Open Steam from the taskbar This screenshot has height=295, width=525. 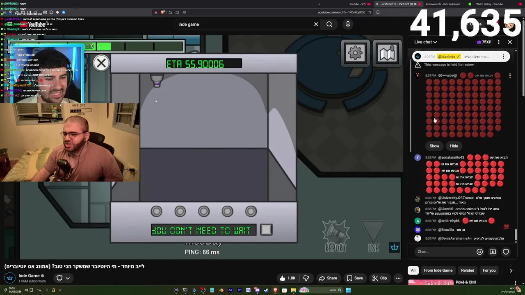click(x=266, y=290)
